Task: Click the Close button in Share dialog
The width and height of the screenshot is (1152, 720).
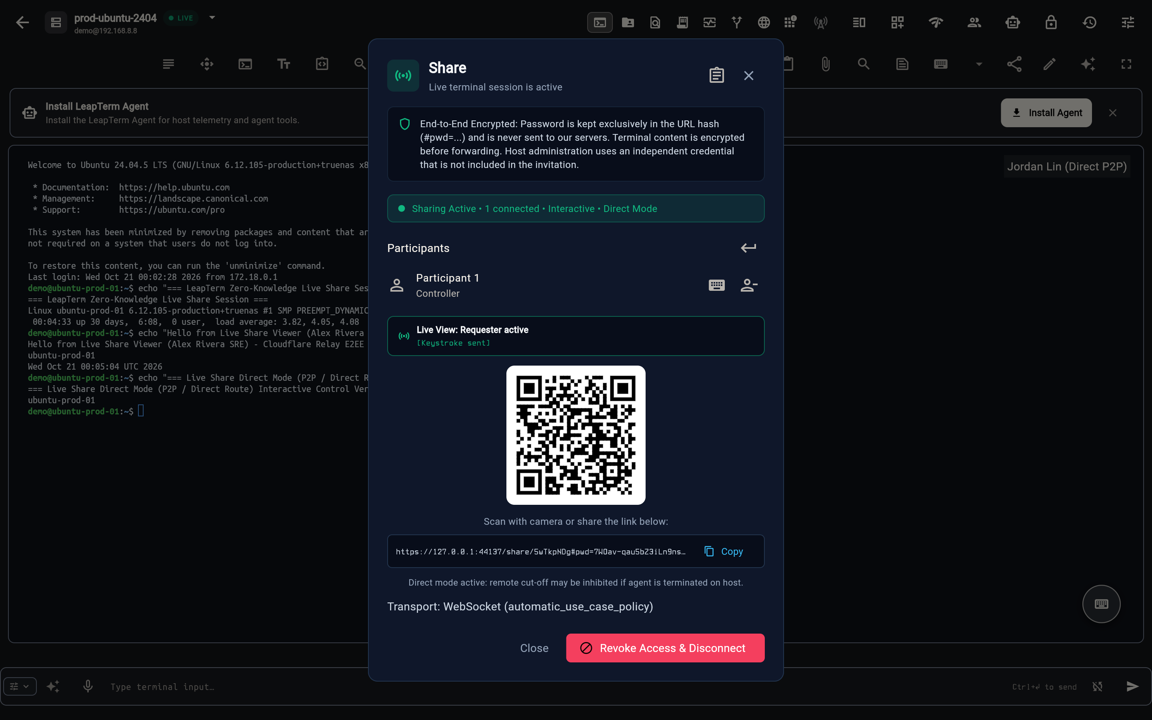Action: click(x=534, y=648)
